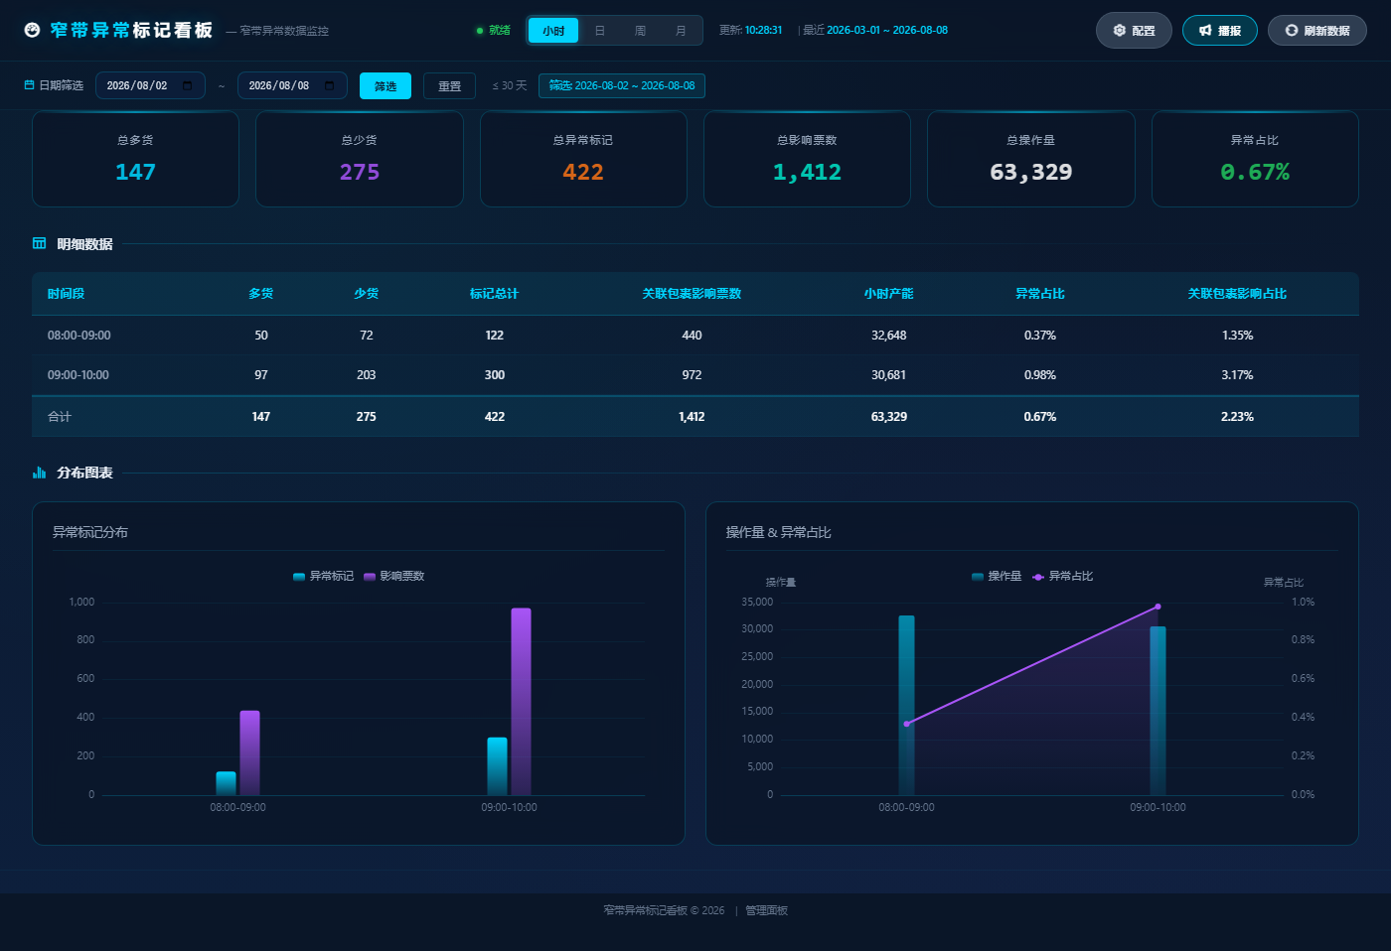Click the 少货 column header
This screenshot has width=1391, height=951.
367,294
